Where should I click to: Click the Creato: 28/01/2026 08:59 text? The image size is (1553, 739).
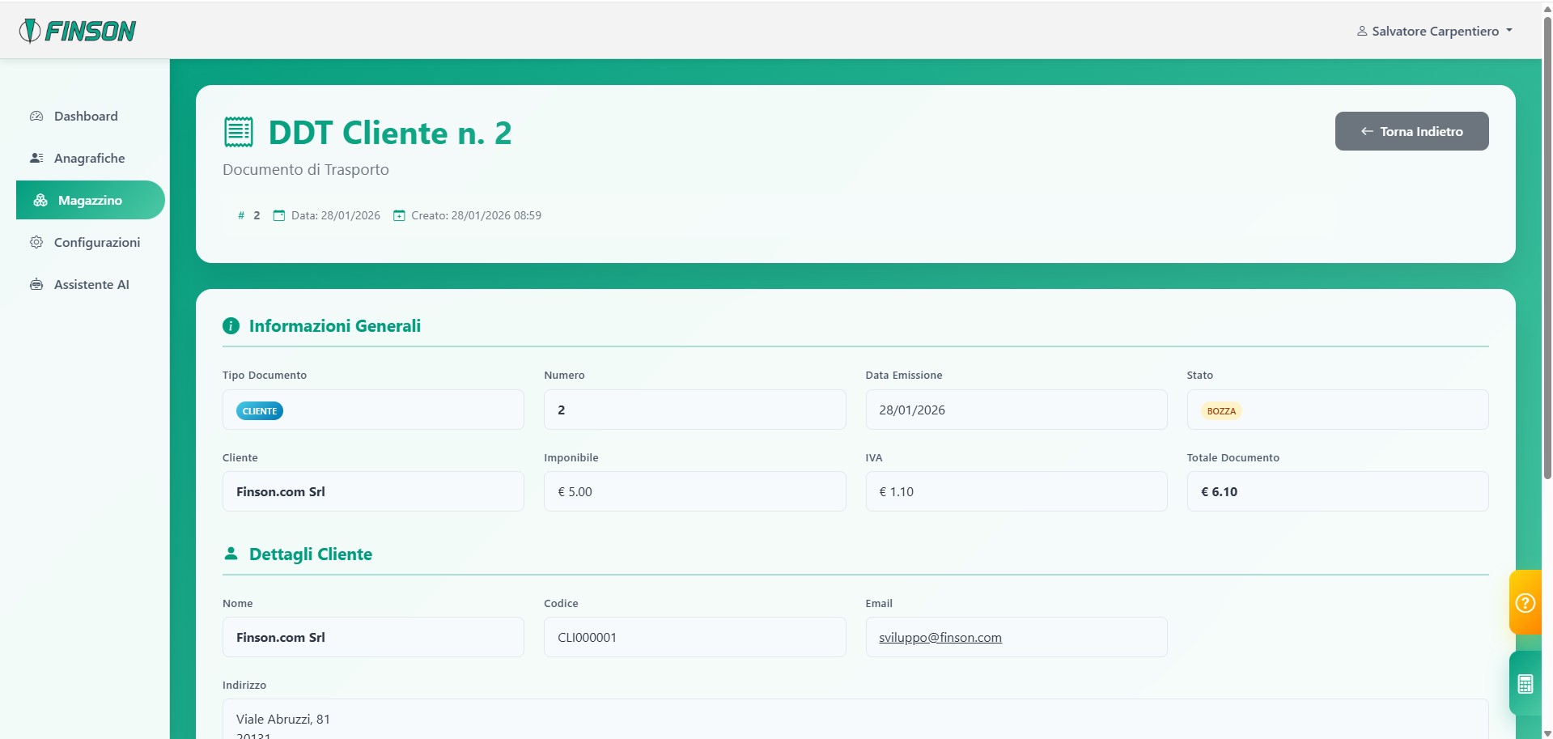[476, 215]
